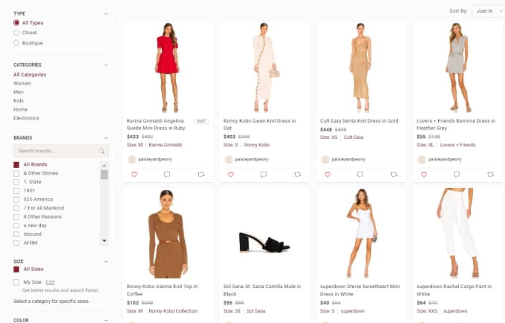Collapse the Categories filter section
505x323 pixels.
coord(106,65)
